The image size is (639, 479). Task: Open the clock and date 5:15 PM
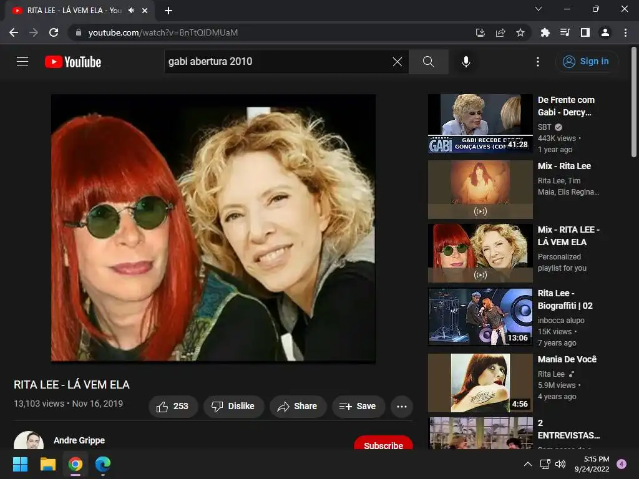point(592,464)
